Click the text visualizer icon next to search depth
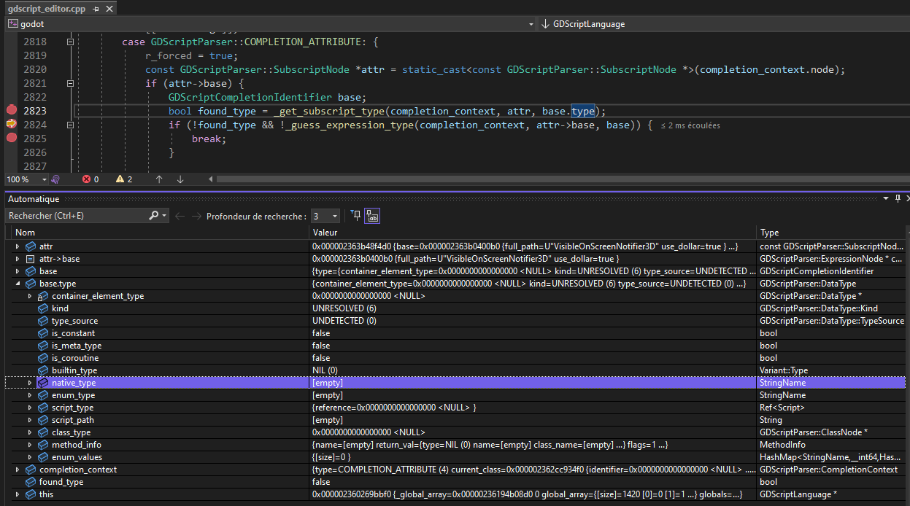 pyautogui.click(x=372, y=216)
